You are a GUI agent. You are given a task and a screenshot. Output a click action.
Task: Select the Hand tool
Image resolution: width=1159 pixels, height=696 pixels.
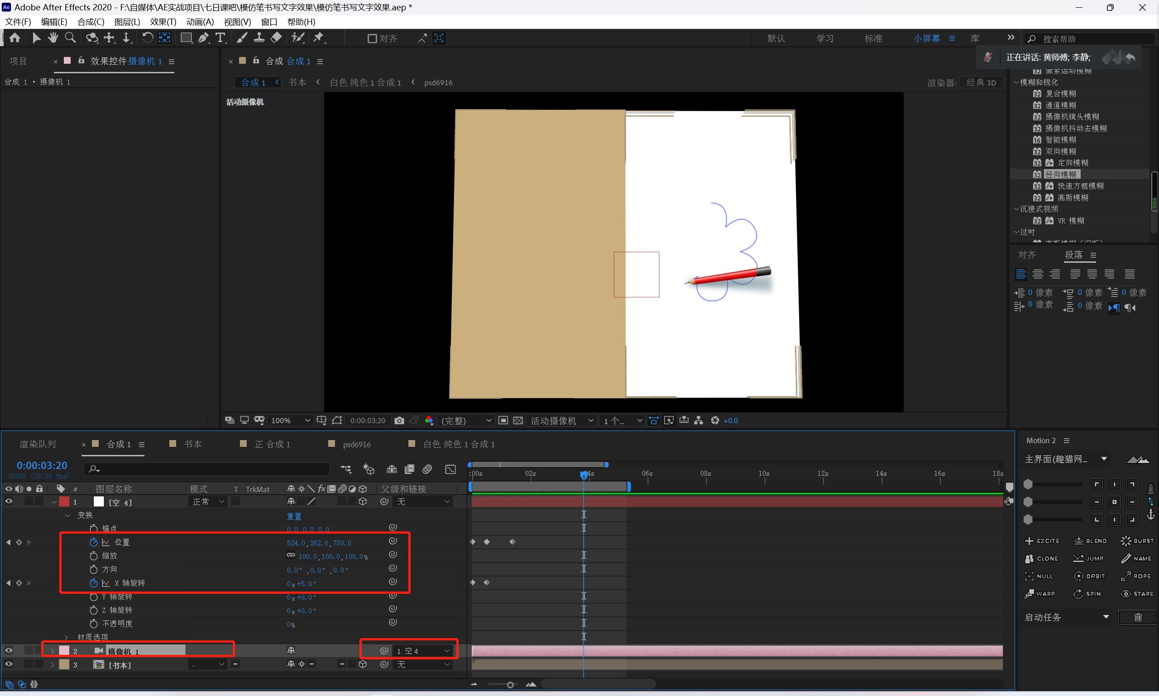53,38
